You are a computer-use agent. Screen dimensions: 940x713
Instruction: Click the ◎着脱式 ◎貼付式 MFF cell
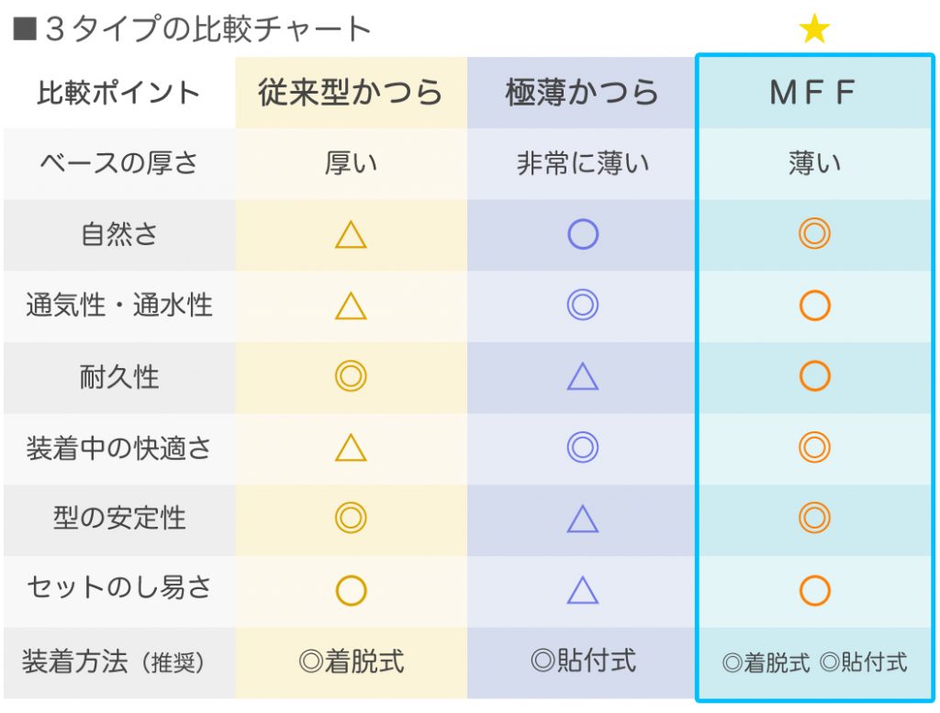pyautogui.click(x=814, y=662)
